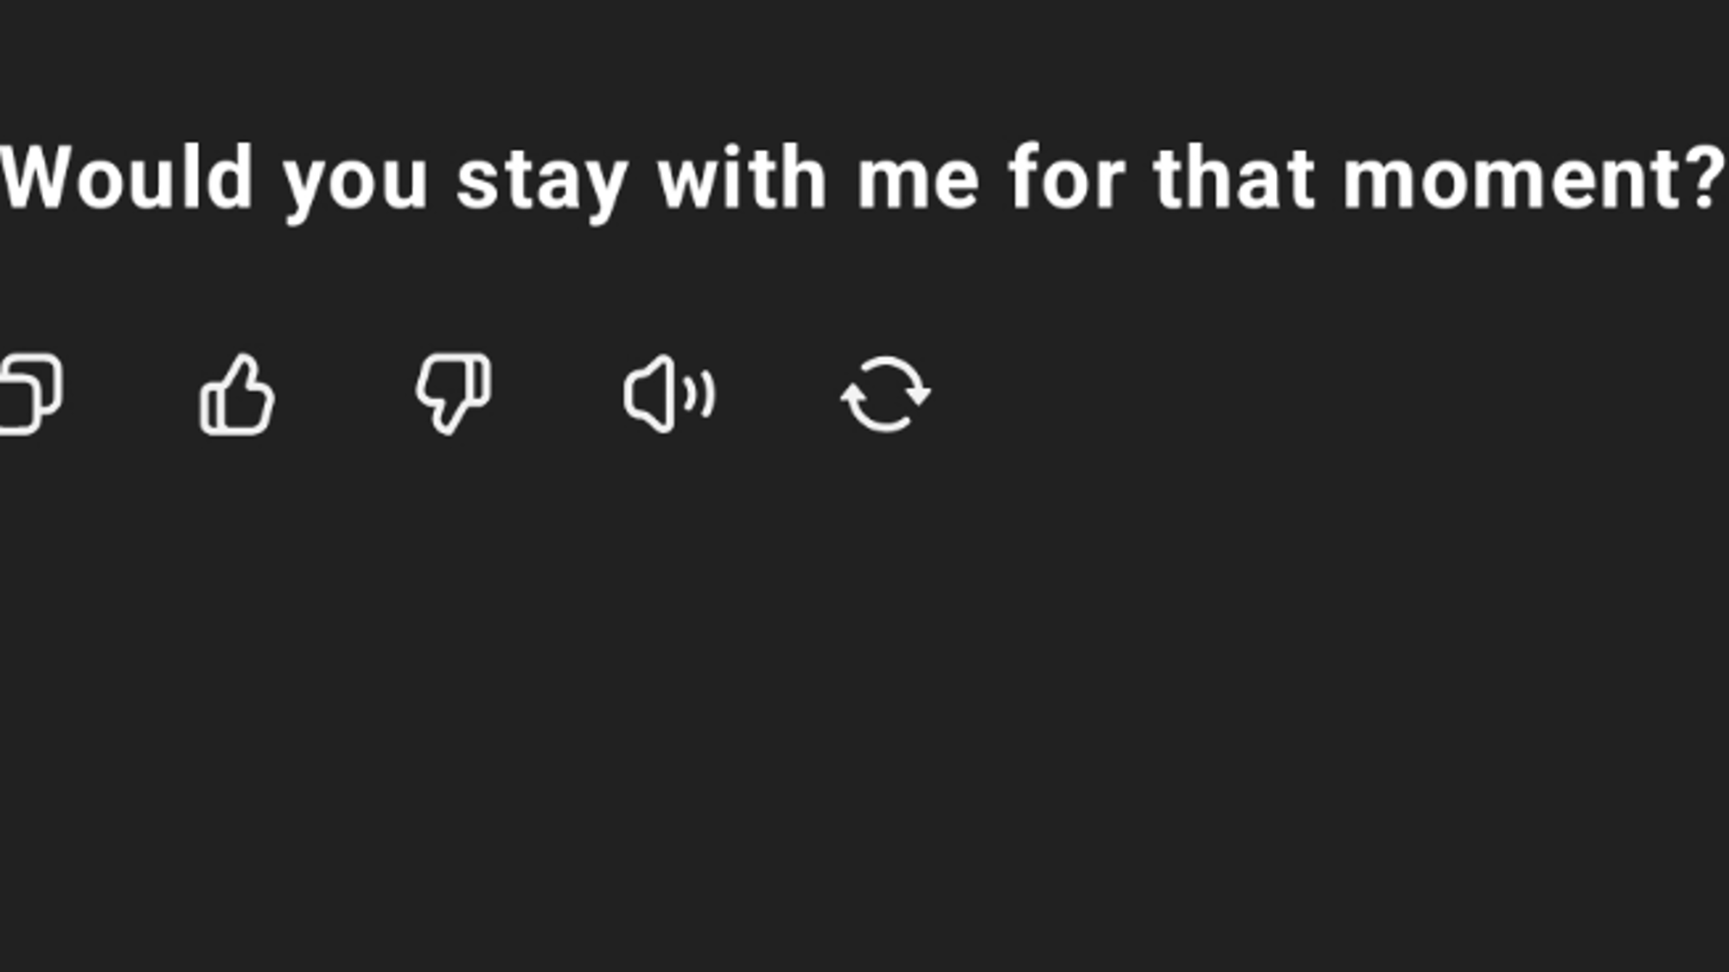1729x972 pixels.
Task: Regenerate the response with the refresh icon
Action: [x=885, y=394]
